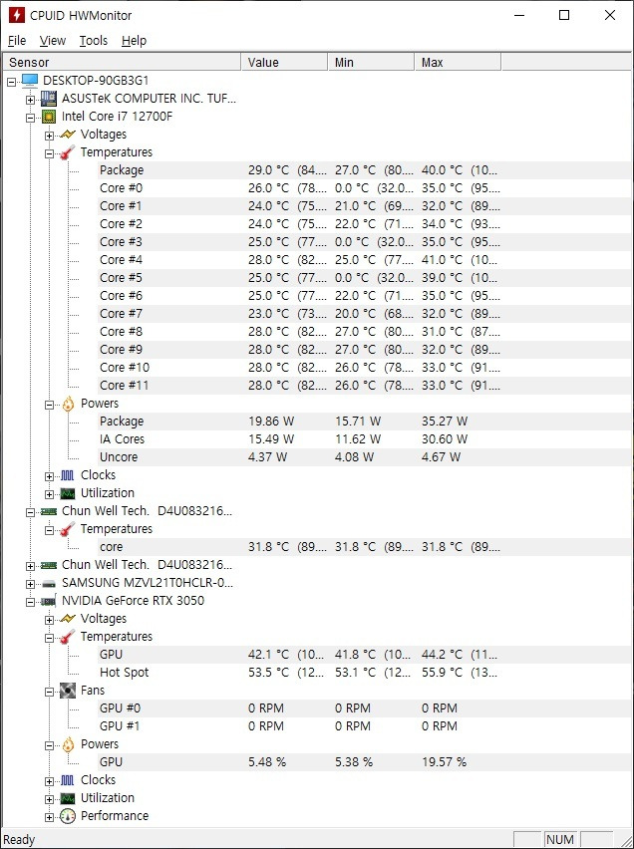The image size is (634, 849).
Task: Click the NVIDIA GeForce RTX 3050 card icon
Action: 49,601
